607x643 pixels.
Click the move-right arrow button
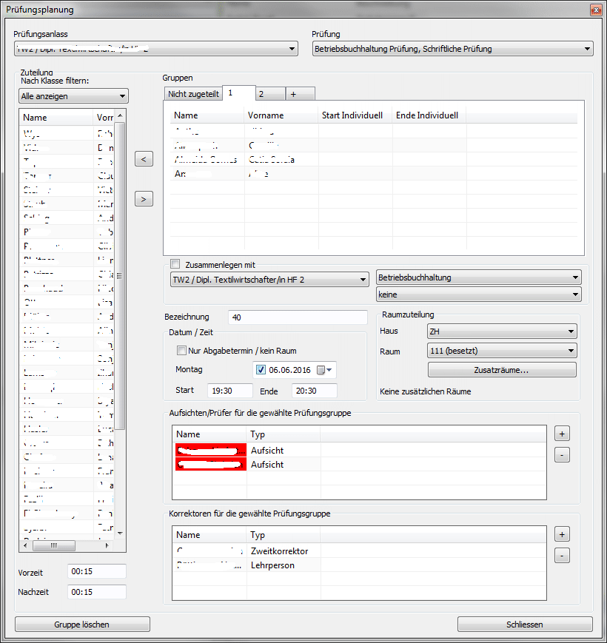point(145,198)
